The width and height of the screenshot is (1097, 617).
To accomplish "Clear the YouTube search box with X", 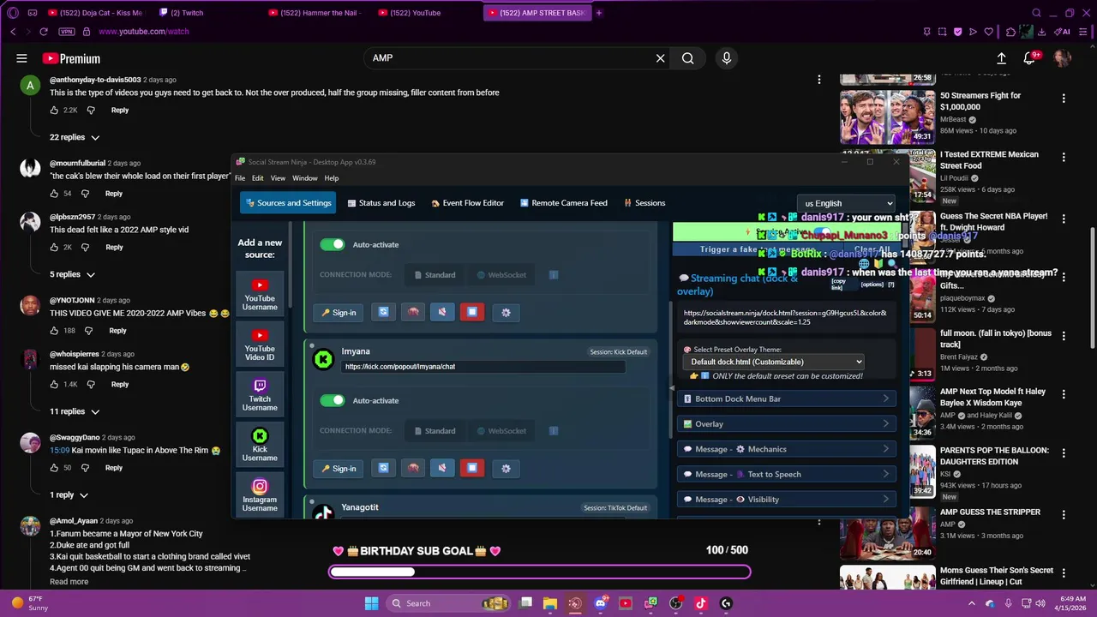I will click(660, 58).
